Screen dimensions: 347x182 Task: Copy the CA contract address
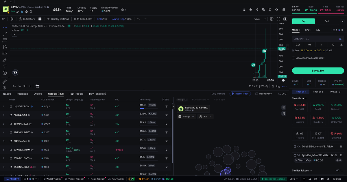click(318, 147)
